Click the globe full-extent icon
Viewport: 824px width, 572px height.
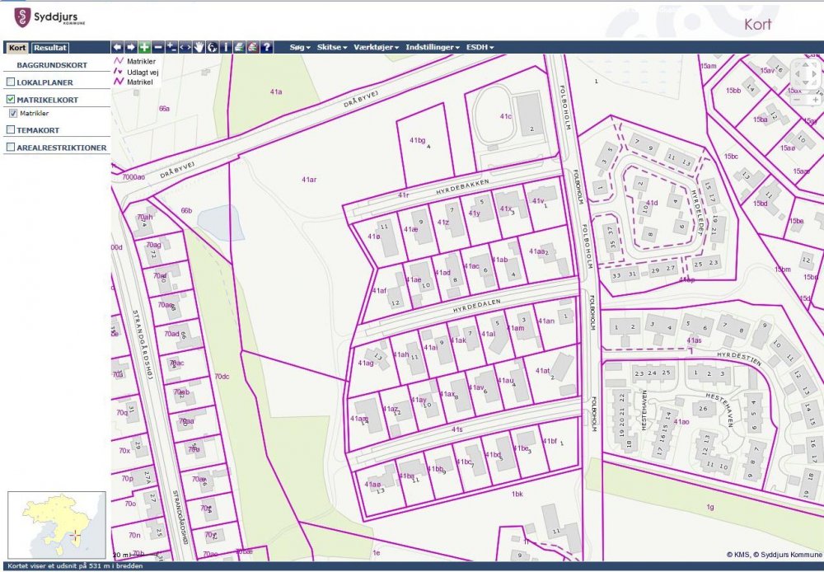pyautogui.click(x=212, y=48)
